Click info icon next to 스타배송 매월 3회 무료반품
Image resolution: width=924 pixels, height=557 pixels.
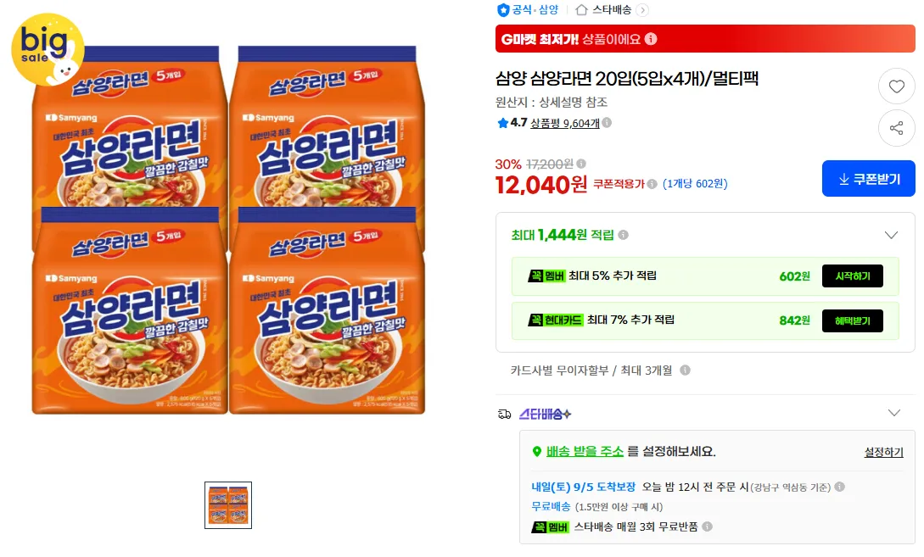(707, 526)
